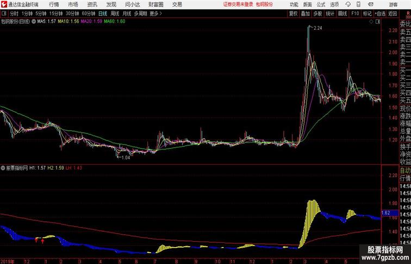Open the F10 company info button

click(355, 14)
